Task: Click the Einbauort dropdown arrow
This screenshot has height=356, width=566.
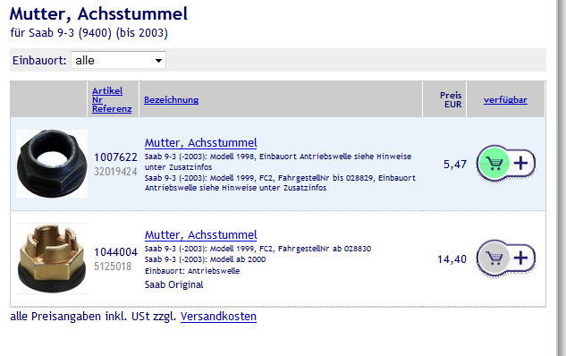Action: point(158,60)
